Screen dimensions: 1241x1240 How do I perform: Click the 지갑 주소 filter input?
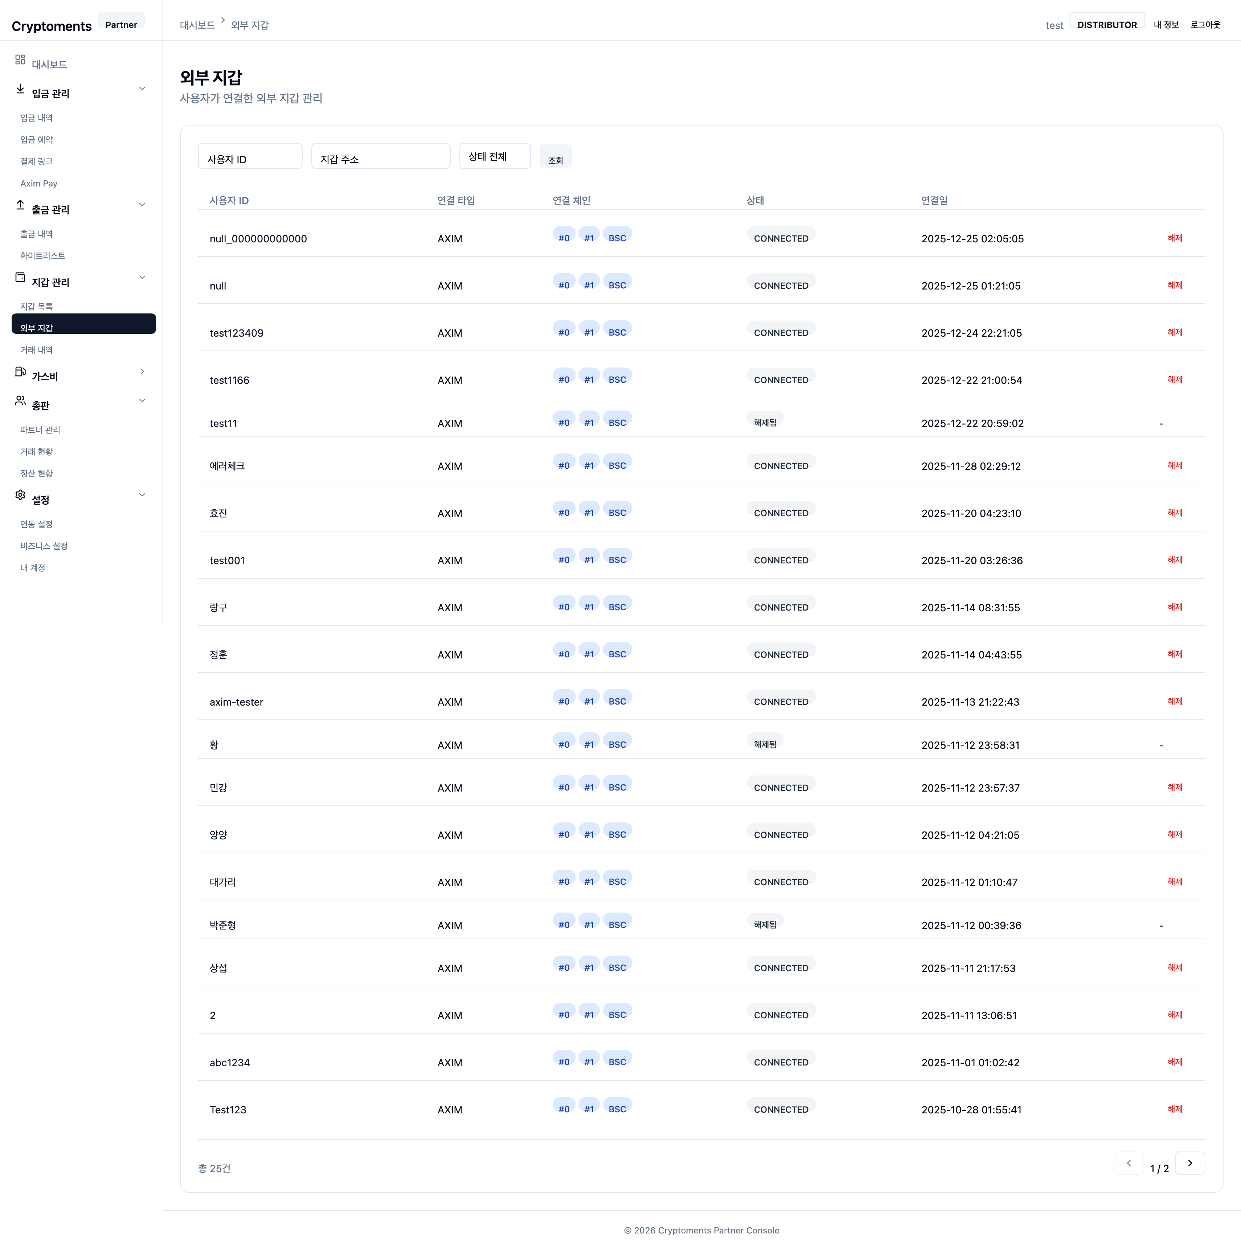(380, 156)
